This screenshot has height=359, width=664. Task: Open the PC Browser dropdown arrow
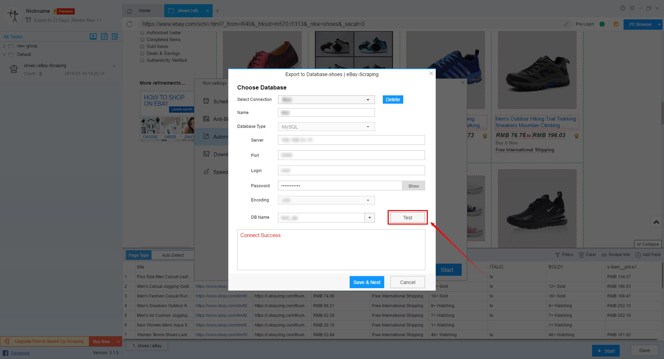point(659,25)
